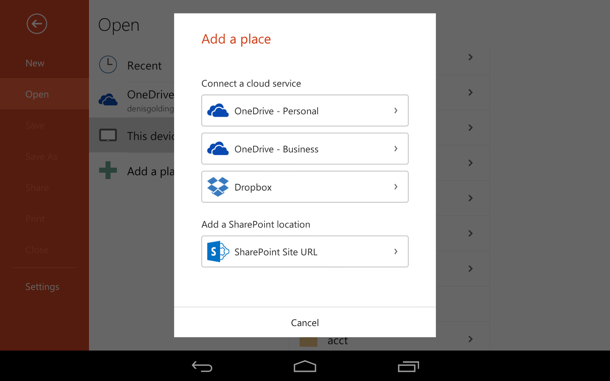The width and height of the screenshot is (610, 381).
Task: Connect the OneDrive - Personal service
Action: pos(305,111)
